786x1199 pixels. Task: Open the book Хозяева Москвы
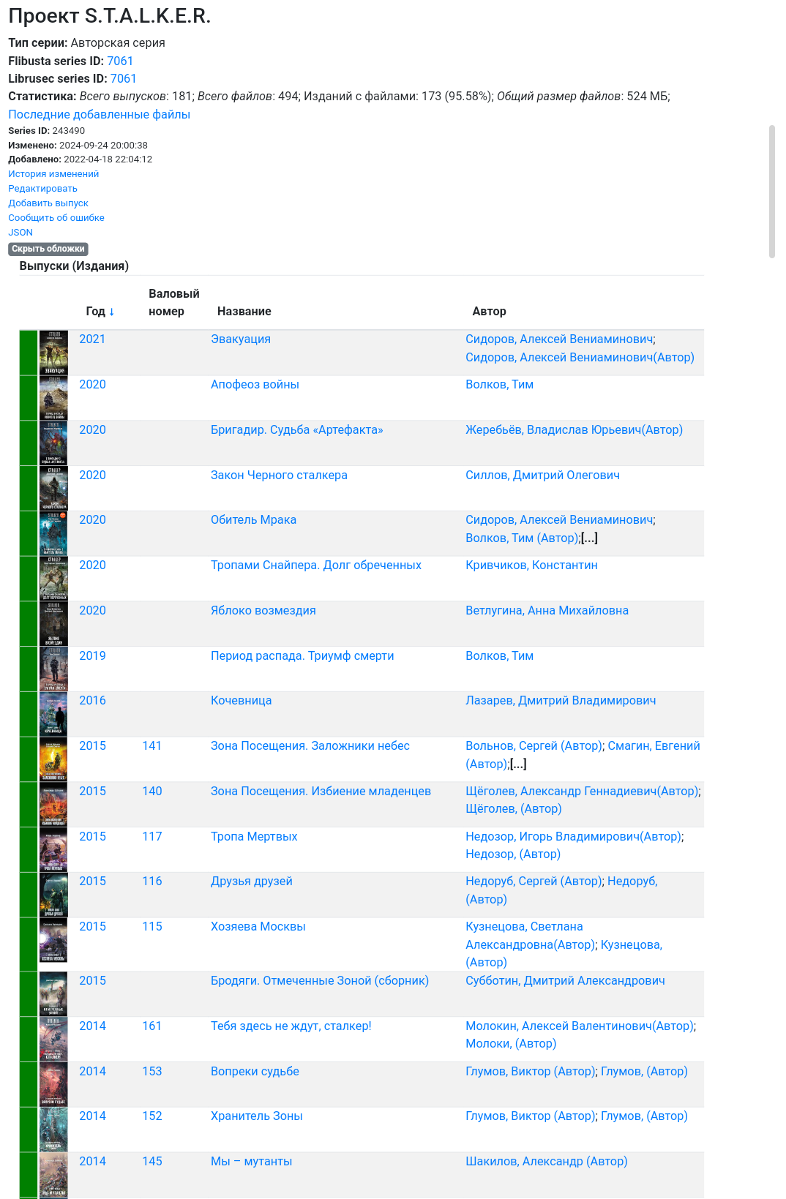click(x=258, y=927)
